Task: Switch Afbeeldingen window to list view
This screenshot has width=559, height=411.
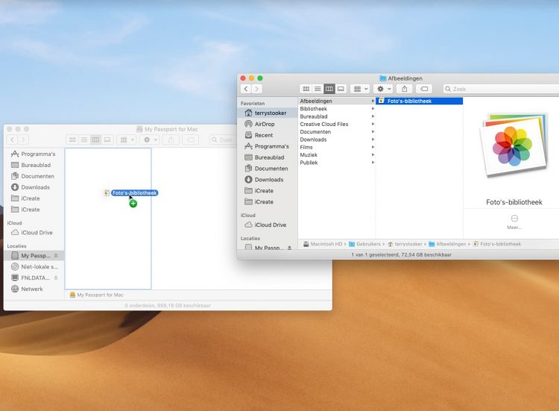Action: point(317,89)
